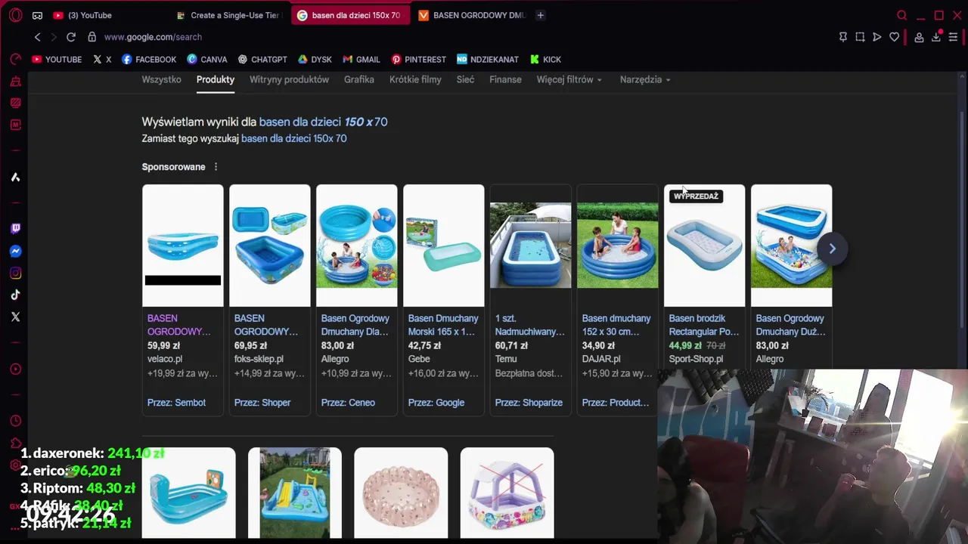This screenshot has height=544, width=968.
Task: Open the FACEBOOK bookmark
Action: [x=149, y=60]
